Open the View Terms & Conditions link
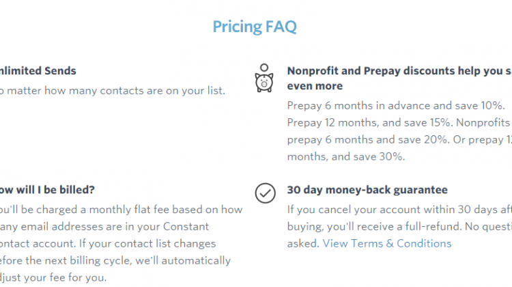 387,243
